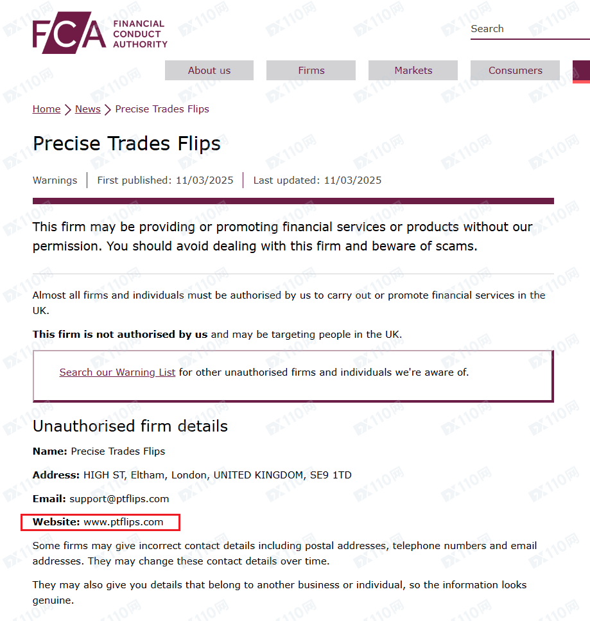This screenshot has height=621, width=590.
Task: Go to Home breadcrumb link
Action: (x=46, y=109)
